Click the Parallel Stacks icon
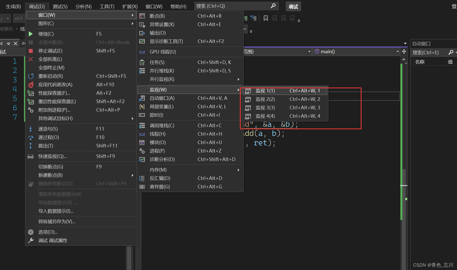The height and width of the screenshot is (270, 457). (142, 71)
